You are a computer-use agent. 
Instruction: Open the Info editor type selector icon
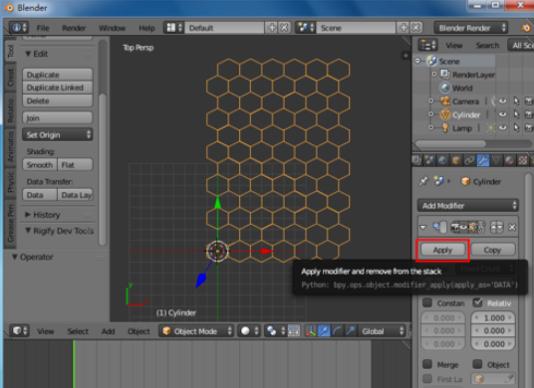[x=19, y=28]
